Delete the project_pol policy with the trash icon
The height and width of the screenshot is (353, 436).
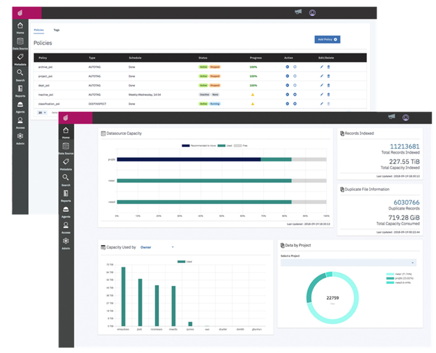click(329, 76)
